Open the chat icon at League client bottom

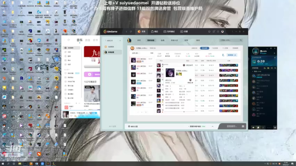(253, 128)
